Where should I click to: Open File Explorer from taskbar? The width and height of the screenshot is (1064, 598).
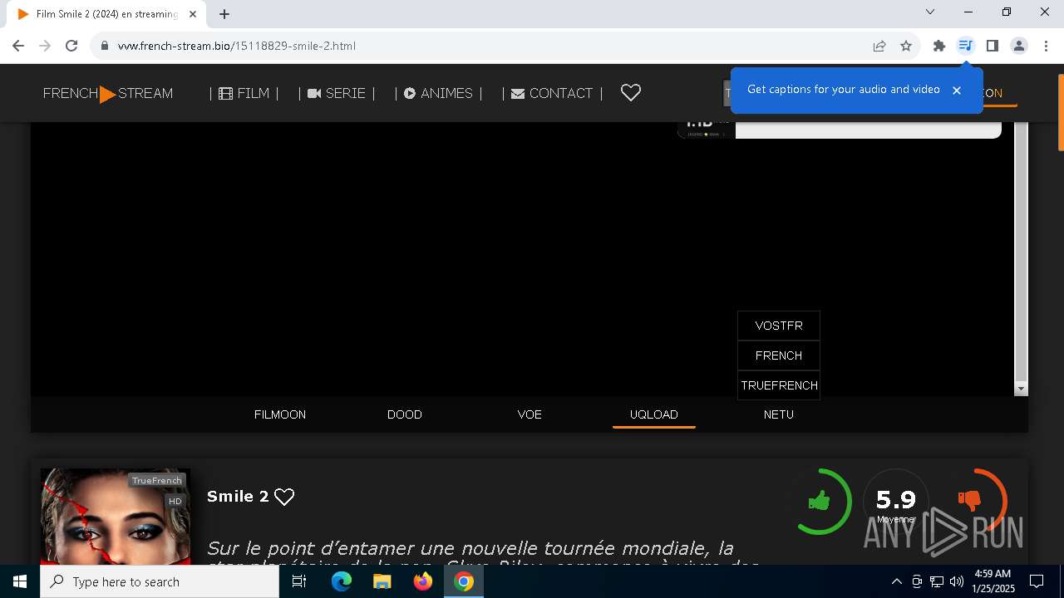382,581
